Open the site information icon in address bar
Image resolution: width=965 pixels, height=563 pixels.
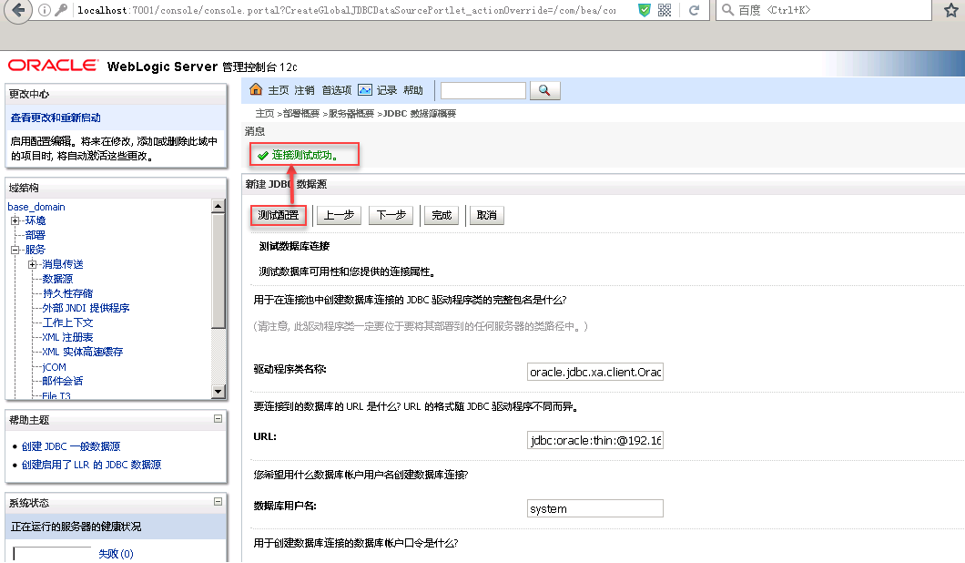pos(45,10)
